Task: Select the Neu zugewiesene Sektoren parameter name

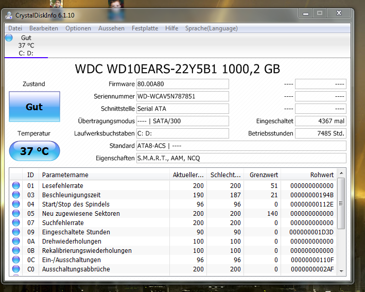Action: (81, 214)
